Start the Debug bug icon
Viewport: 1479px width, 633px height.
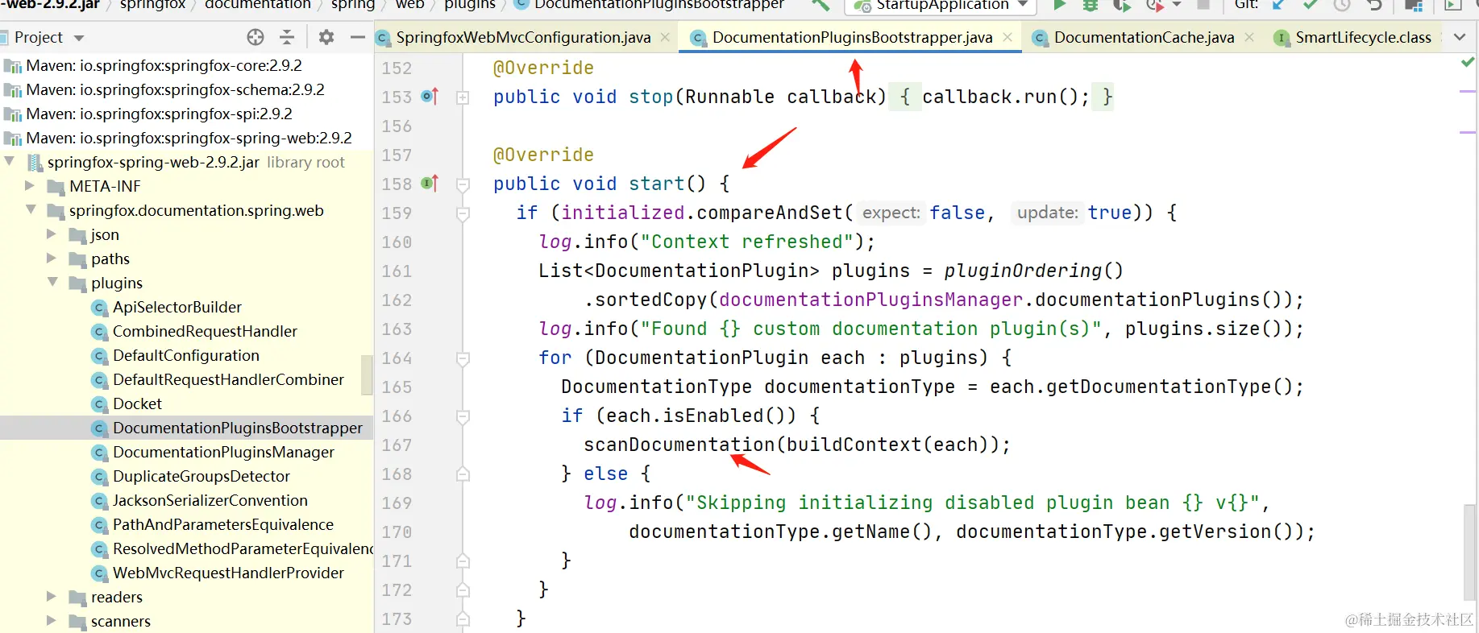pyautogui.click(x=1090, y=5)
